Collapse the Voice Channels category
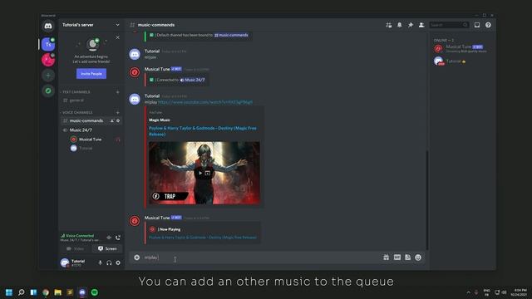This screenshot has width=532, height=299. point(76,112)
